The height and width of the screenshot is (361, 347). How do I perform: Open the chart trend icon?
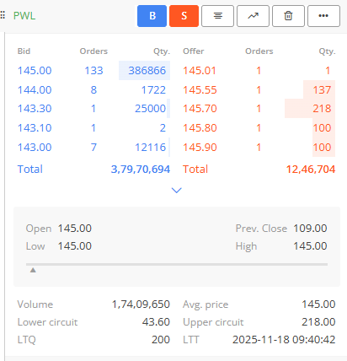pyautogui.click(x=253, y=16)
